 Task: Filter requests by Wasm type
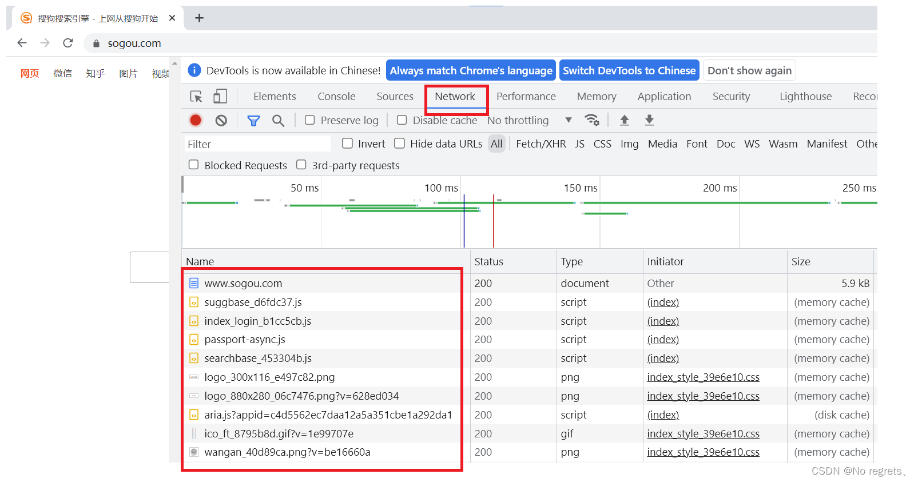pyautogui.click(x=783, y=144)
